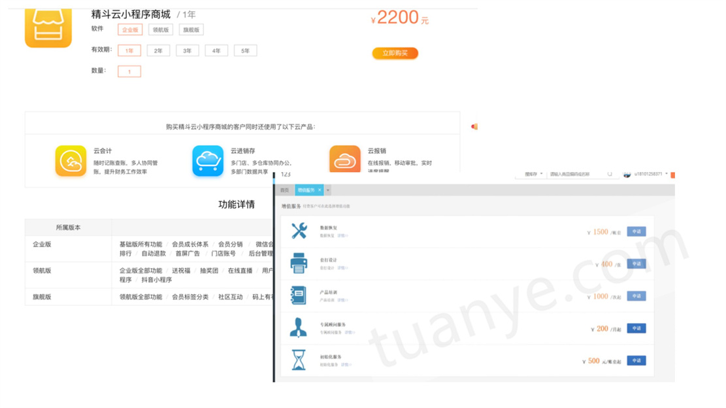Click the 云进销存 product name
726x408 pixels.
[243, 151]
